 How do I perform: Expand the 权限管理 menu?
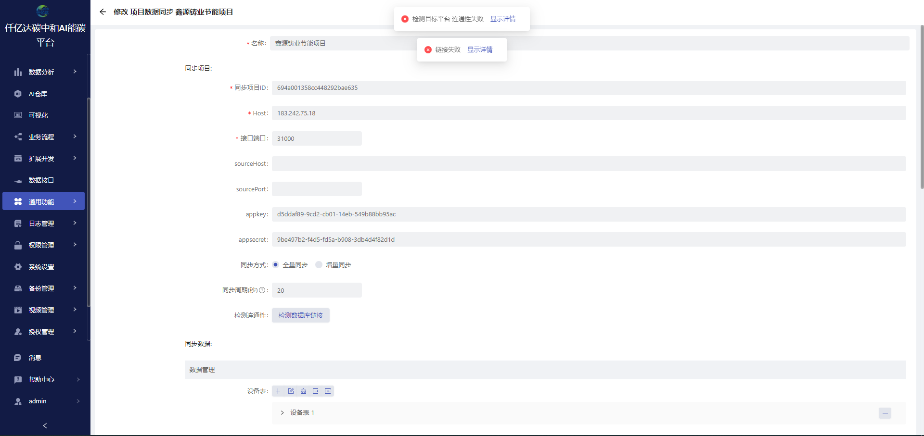tap(40, 245)
